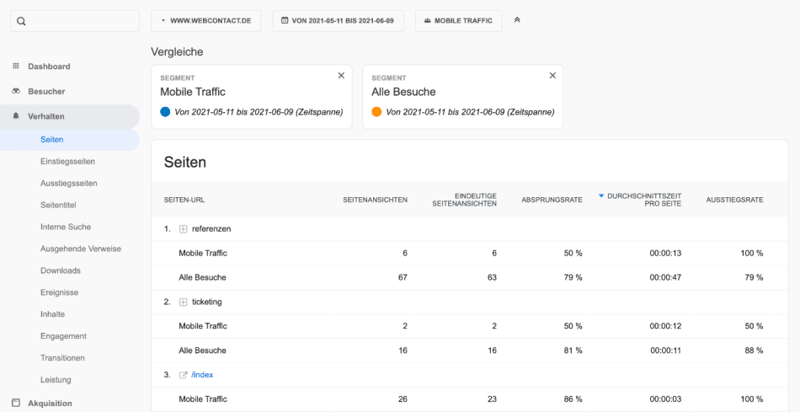This screenshot has height=412, width=800.
Task: Sort by Absprungsrate column
Action: tap(552, 200)
